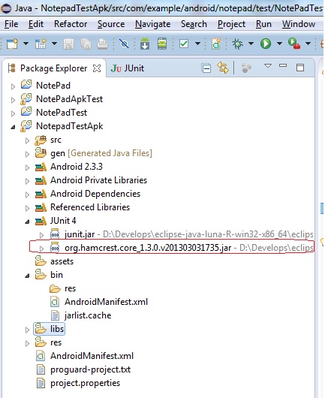Click the libs folder icon
Viewport: 334px width, 398px height.
coord(41,328)
